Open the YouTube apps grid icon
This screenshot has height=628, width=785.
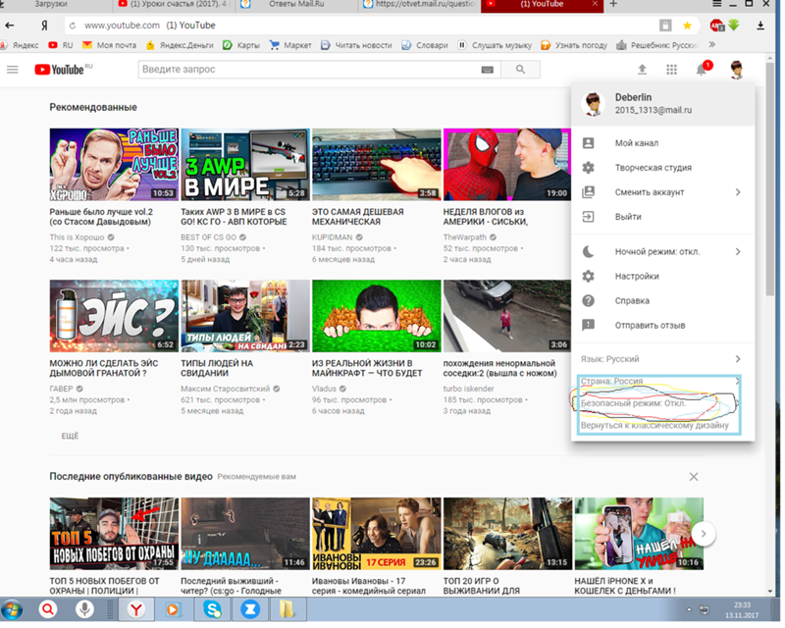[671, 70]
